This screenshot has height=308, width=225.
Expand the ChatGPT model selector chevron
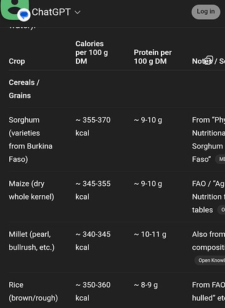point(78,12)
